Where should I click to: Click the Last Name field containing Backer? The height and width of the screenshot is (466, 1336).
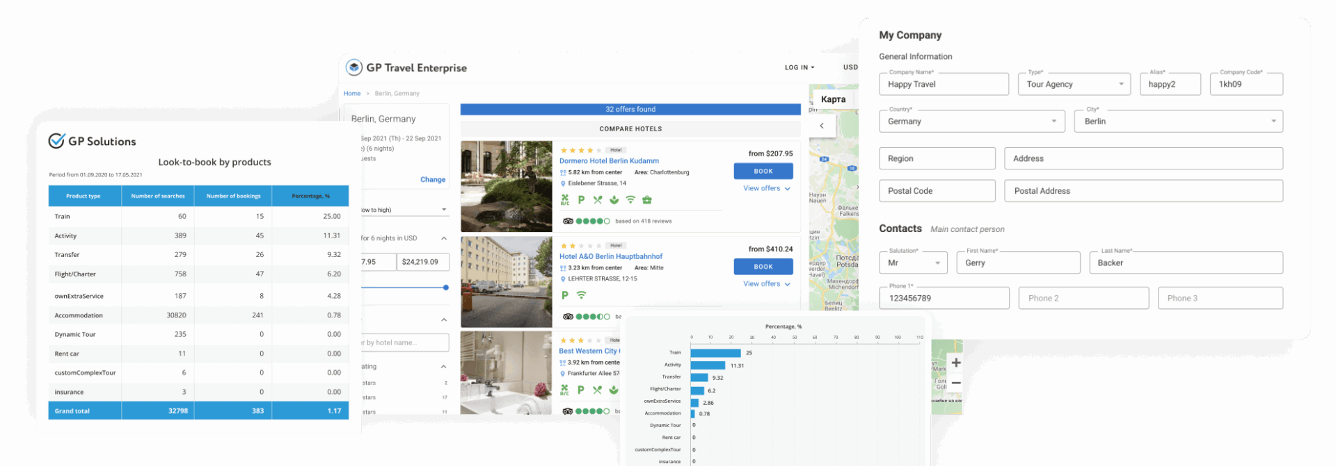[x=1186, y=263]
